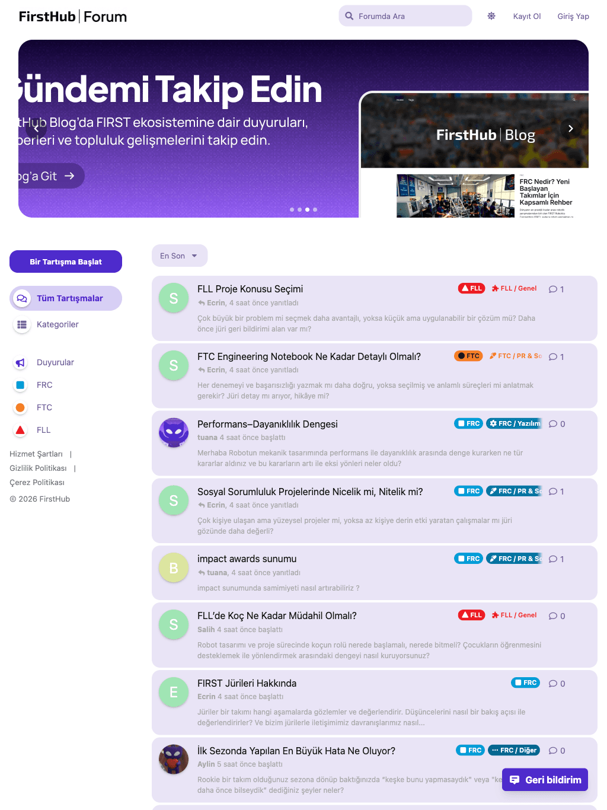Image resolution: width=607 pixels, height=810 pixels.
Task: Select the first carousel dot indicator
Action: point(292,209)
